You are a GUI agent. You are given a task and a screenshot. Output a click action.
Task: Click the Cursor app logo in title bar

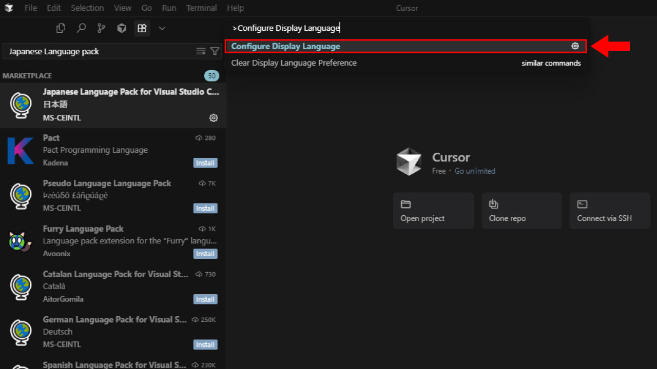[9, 8]
